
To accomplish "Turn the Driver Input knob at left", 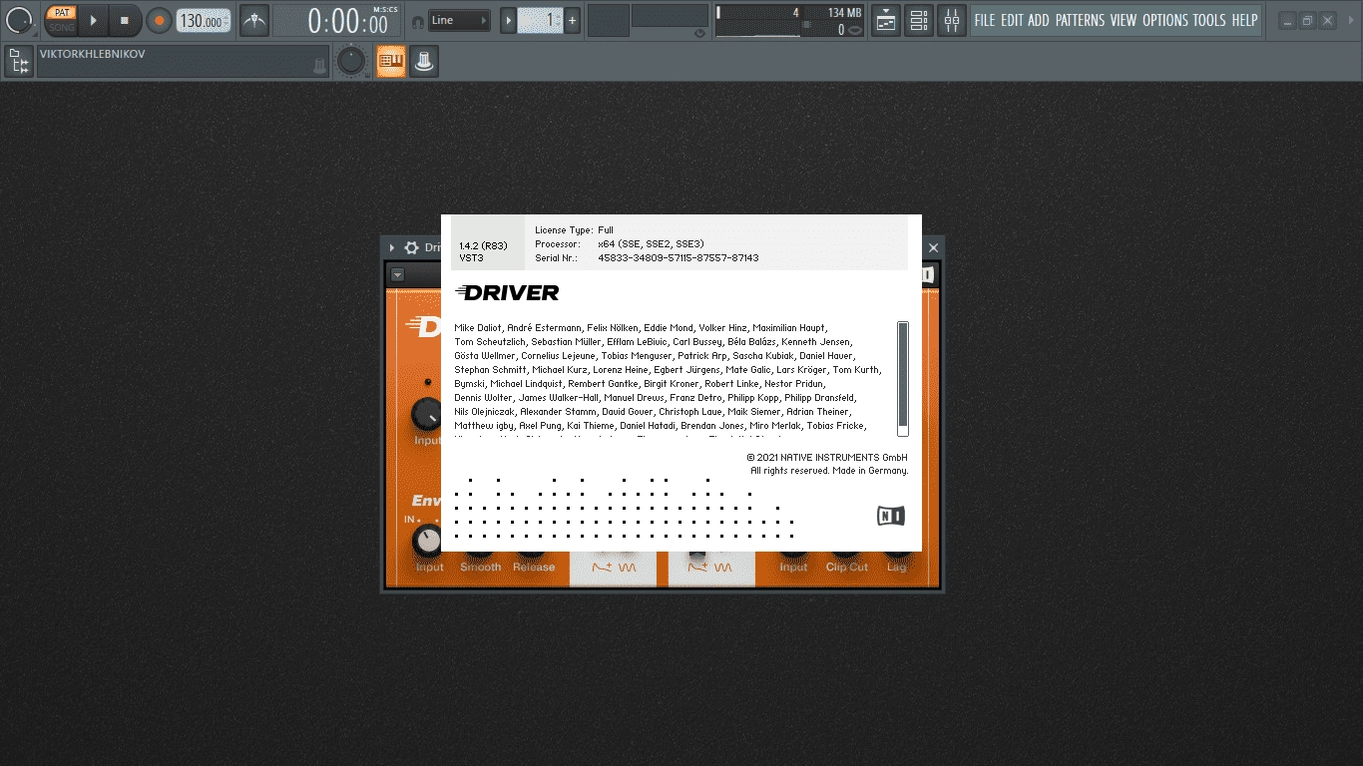I will pos(427,414).
